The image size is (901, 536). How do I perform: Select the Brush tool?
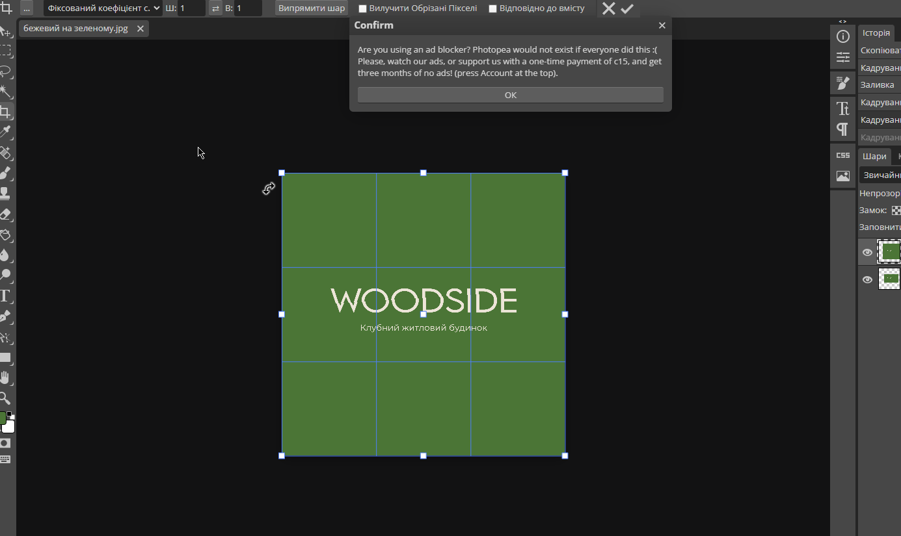5,173
